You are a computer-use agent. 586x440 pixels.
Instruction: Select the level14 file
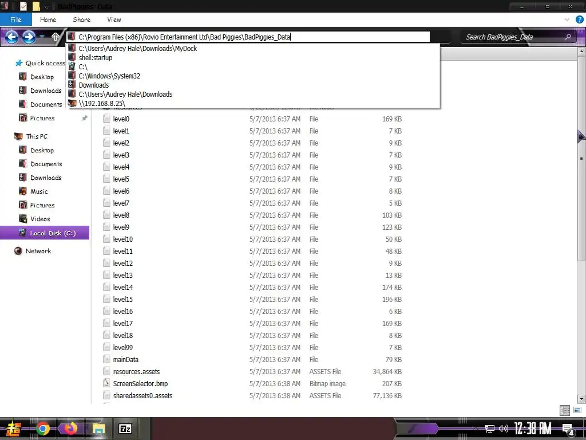pos(122,288)
